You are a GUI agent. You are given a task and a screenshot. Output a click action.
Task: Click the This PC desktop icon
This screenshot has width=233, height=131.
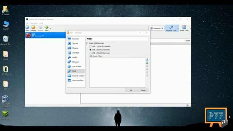(x=6, y=25)
